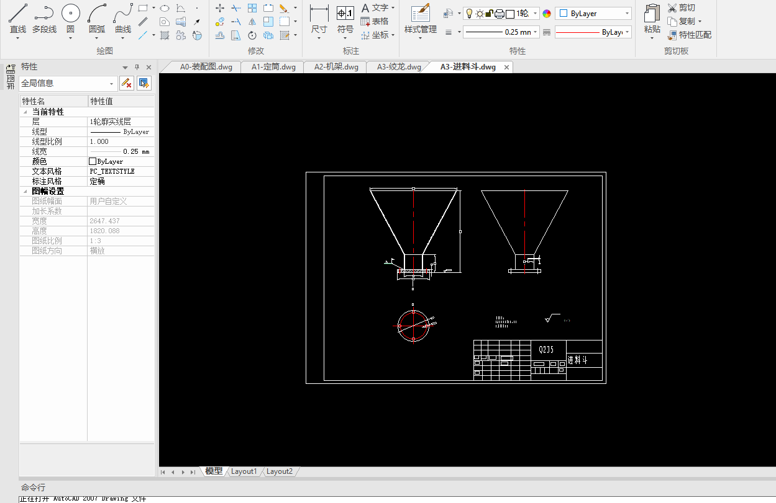The image size is (776, 503).
Task: Choose the 圆弧 (Arc) tool
Action: pos(97,19)
